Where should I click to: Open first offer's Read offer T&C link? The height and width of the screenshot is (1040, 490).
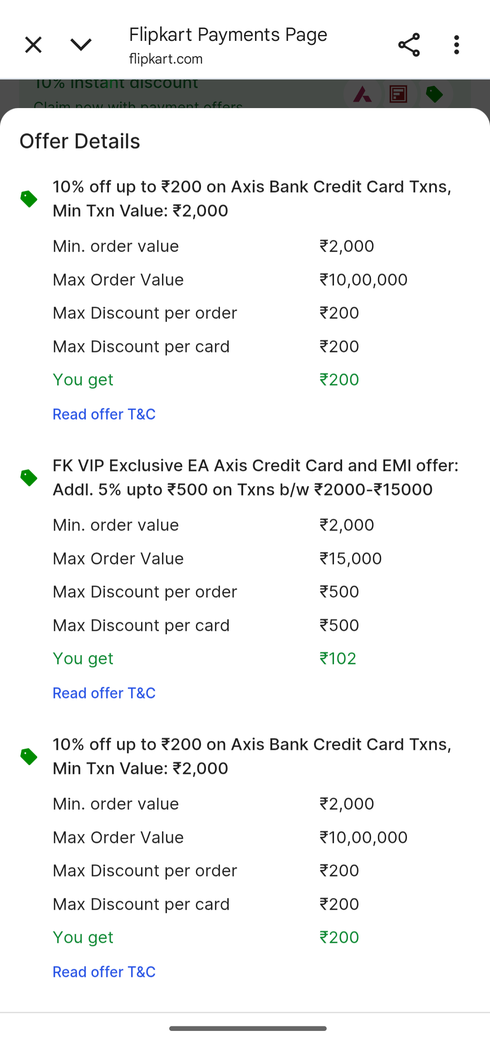(x=104, y=414)
